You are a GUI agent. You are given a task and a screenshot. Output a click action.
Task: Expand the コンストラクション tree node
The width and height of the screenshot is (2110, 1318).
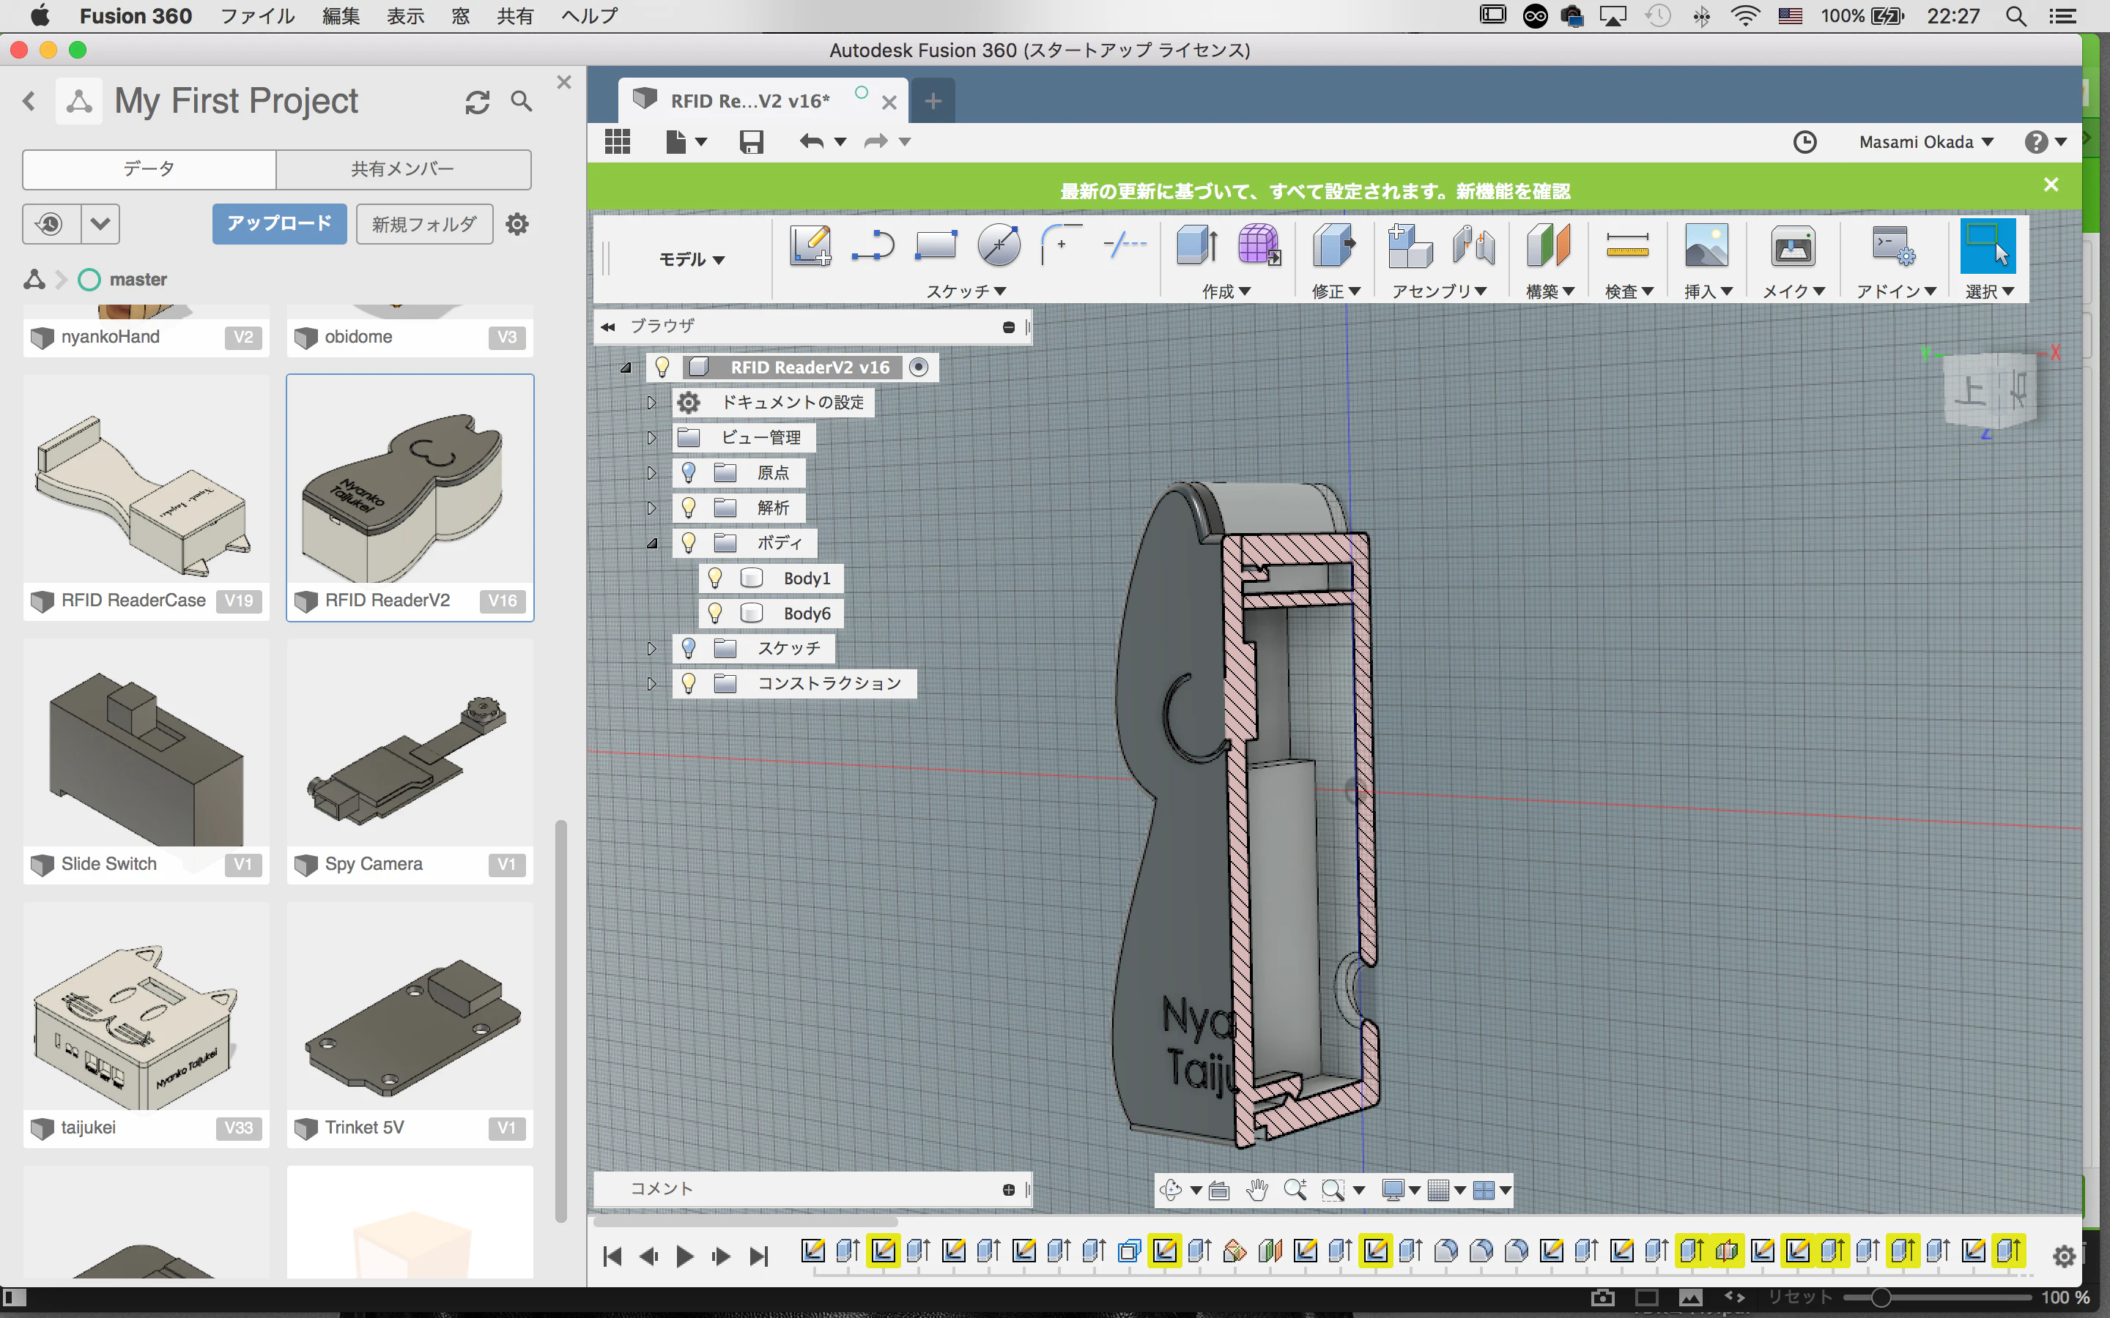tap(651, 683)
